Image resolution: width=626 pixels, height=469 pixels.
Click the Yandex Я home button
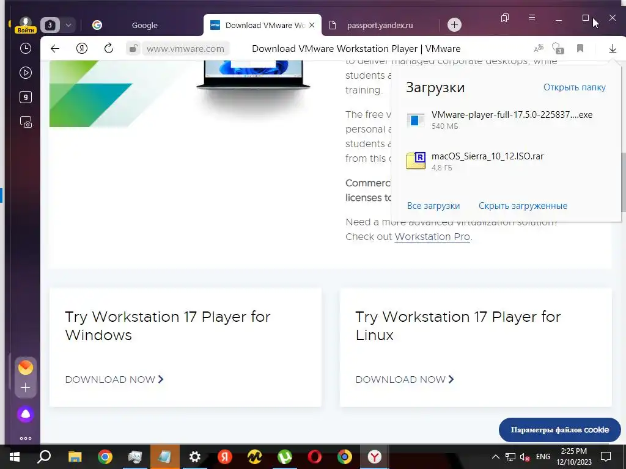pyautogui.click(x=82, y=49)
